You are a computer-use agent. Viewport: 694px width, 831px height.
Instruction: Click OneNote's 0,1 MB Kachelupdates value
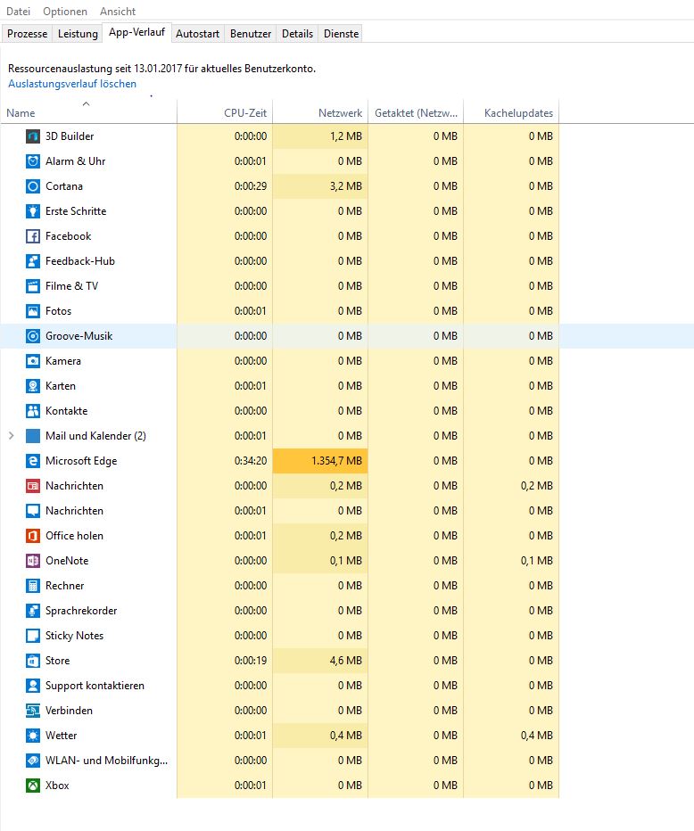pos(536,560)
